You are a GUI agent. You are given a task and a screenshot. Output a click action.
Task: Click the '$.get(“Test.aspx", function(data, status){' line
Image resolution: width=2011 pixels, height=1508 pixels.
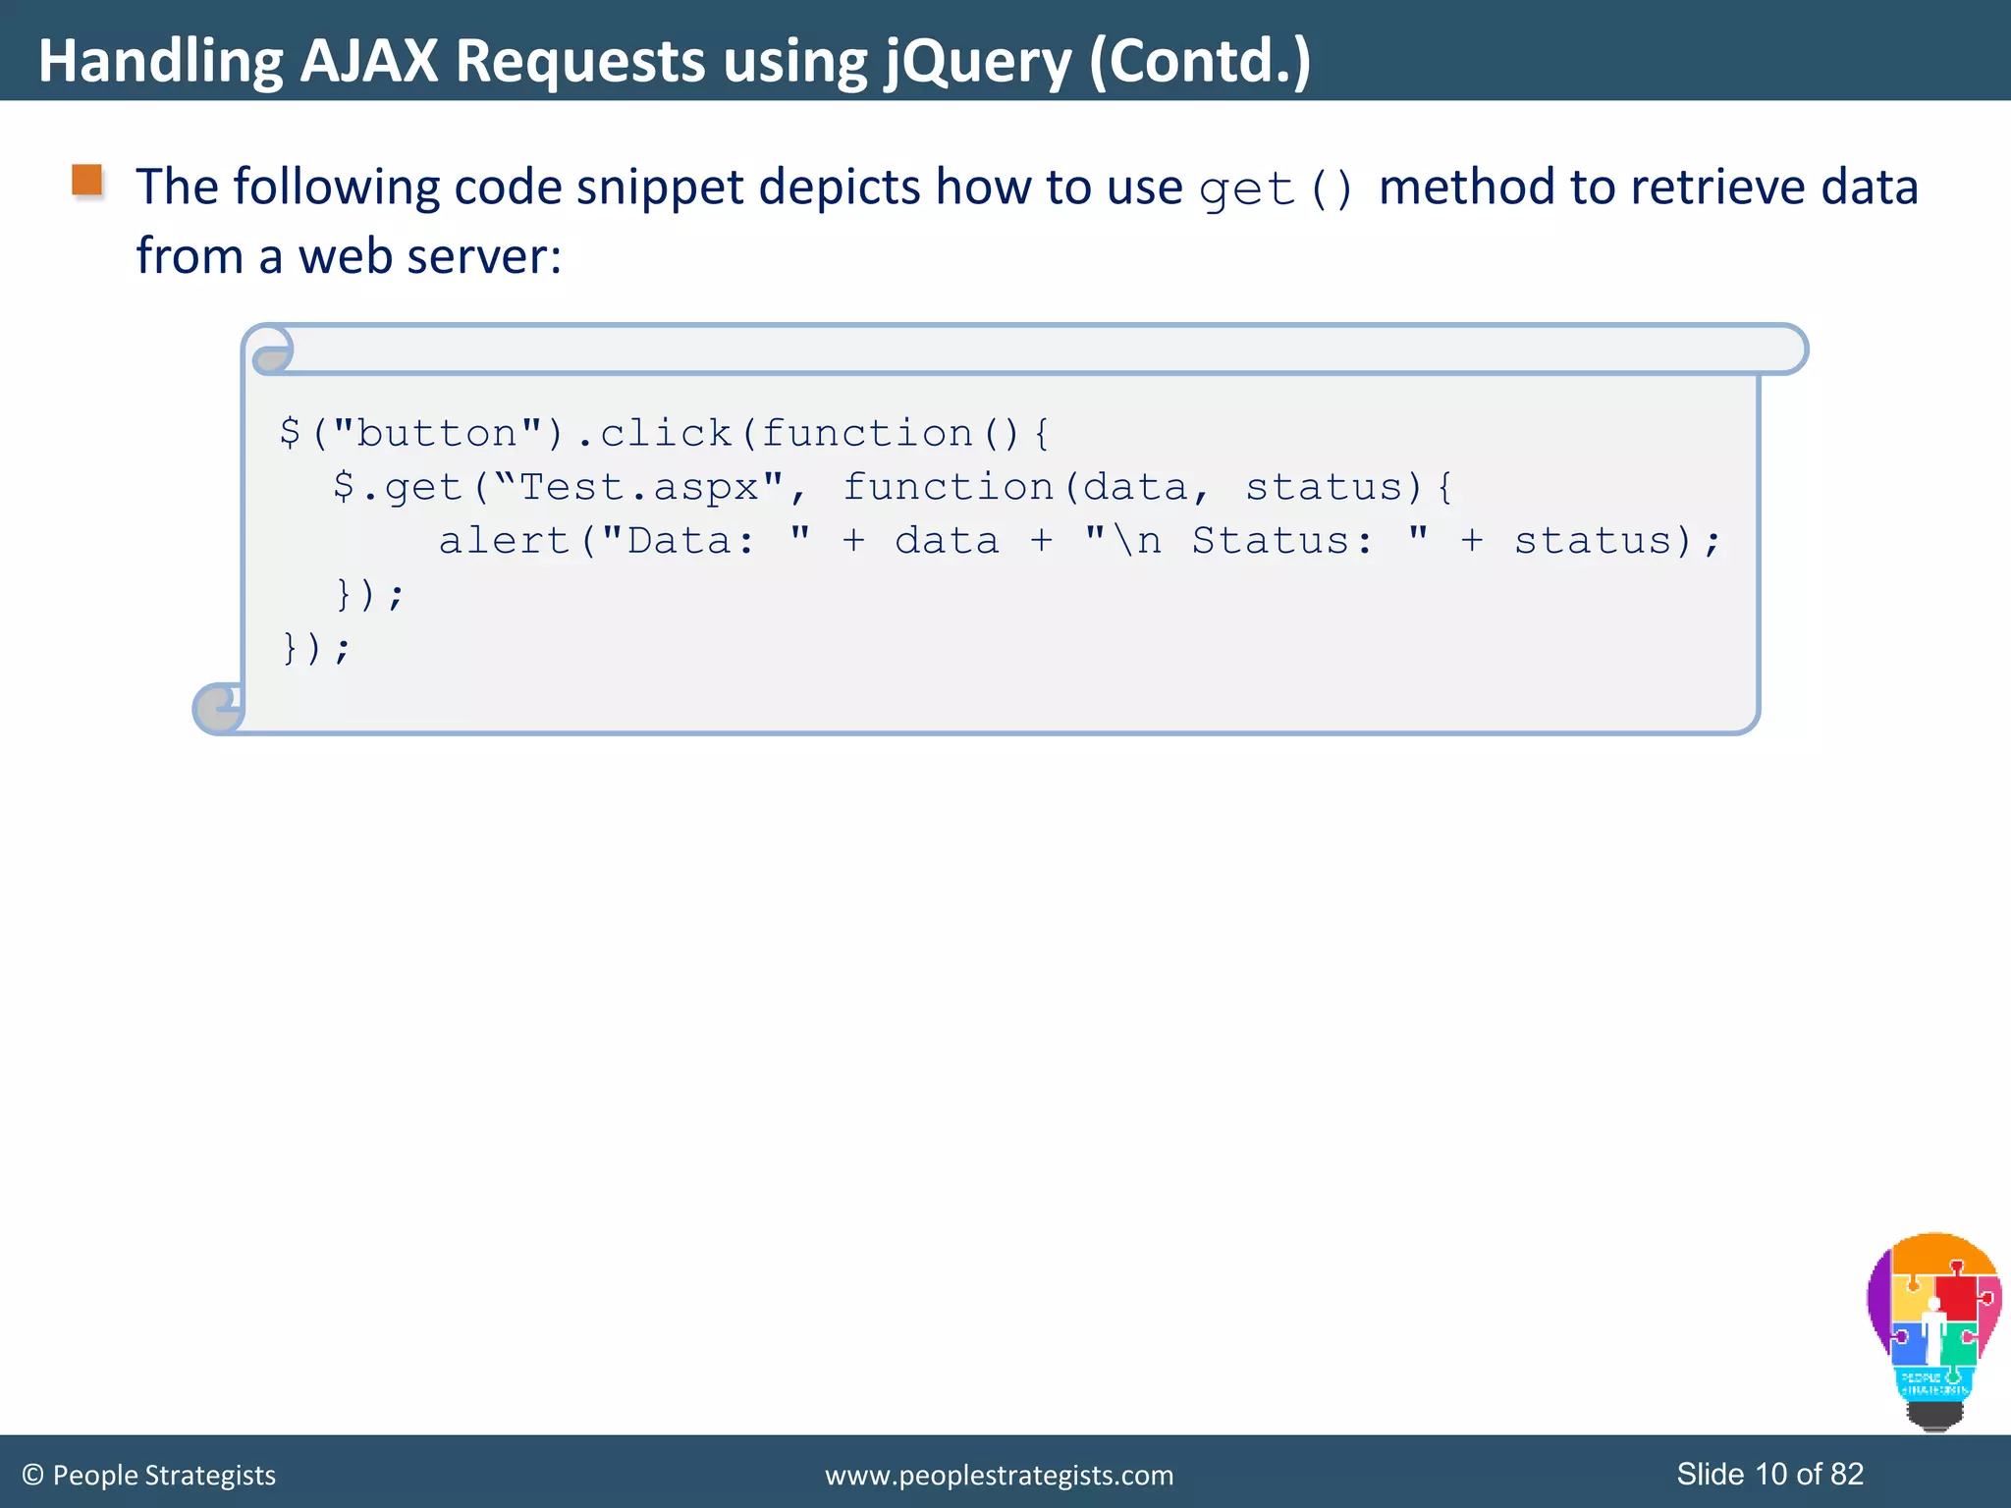(893, 487)
